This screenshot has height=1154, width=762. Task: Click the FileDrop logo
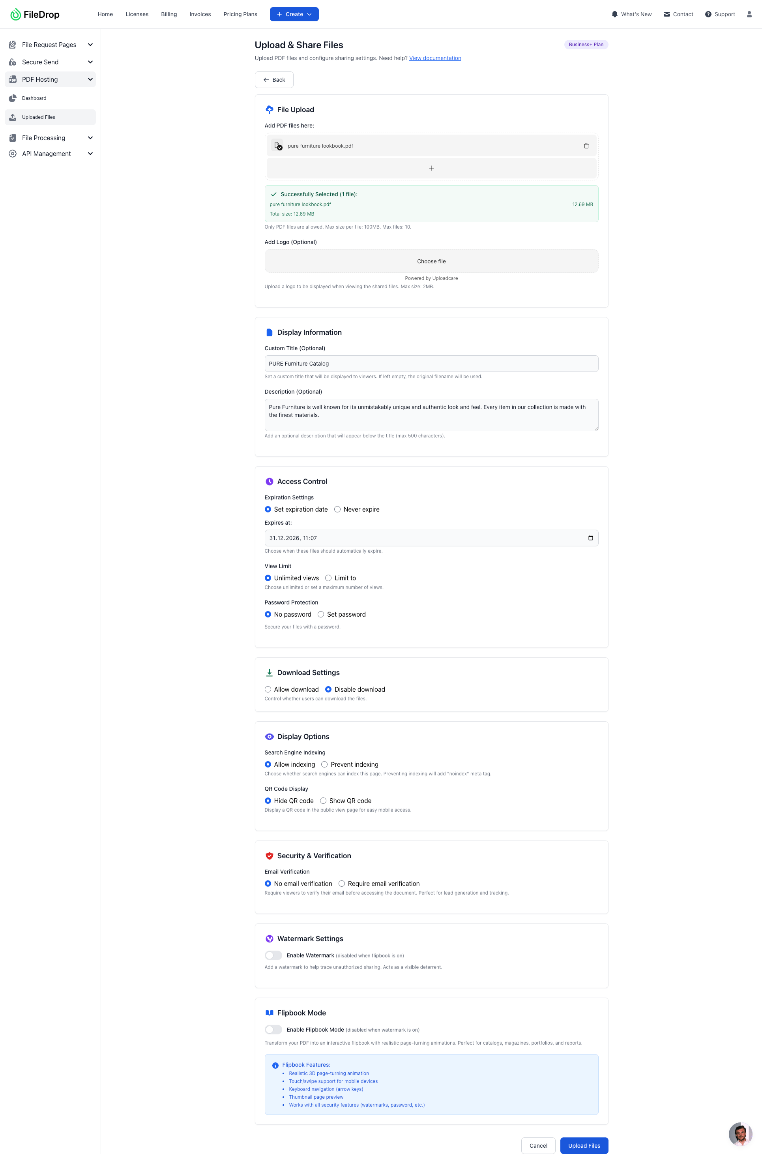(35, 14)
